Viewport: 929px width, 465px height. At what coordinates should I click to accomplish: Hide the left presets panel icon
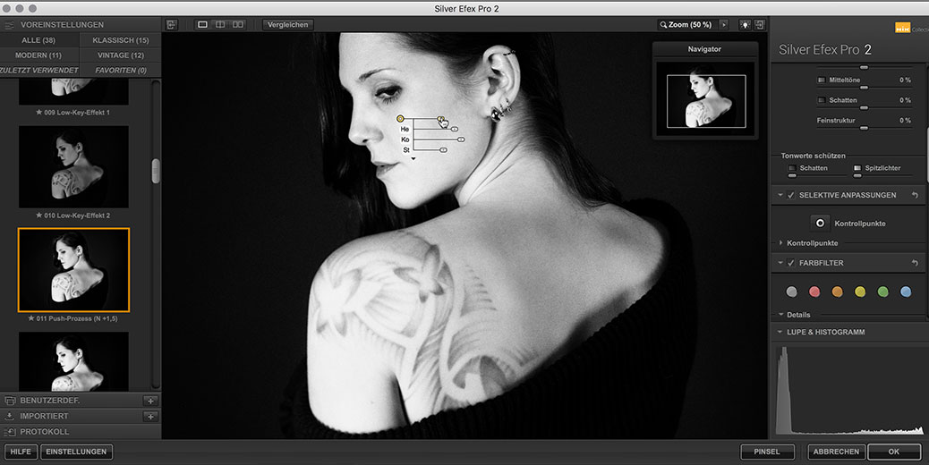(172, 25)
